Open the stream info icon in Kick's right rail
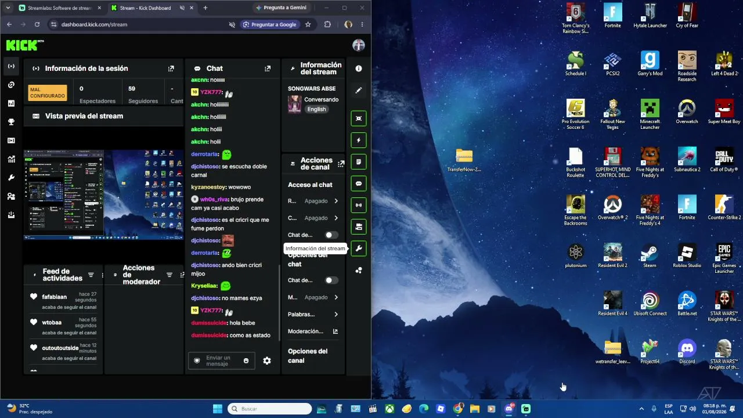 pos(359,69)
